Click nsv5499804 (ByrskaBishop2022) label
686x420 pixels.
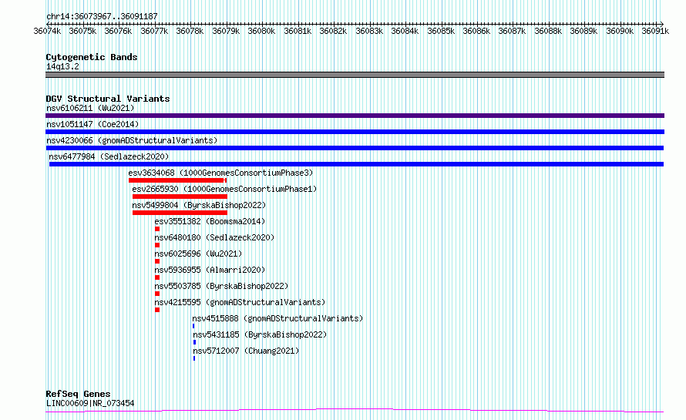[x=199, y=205]
